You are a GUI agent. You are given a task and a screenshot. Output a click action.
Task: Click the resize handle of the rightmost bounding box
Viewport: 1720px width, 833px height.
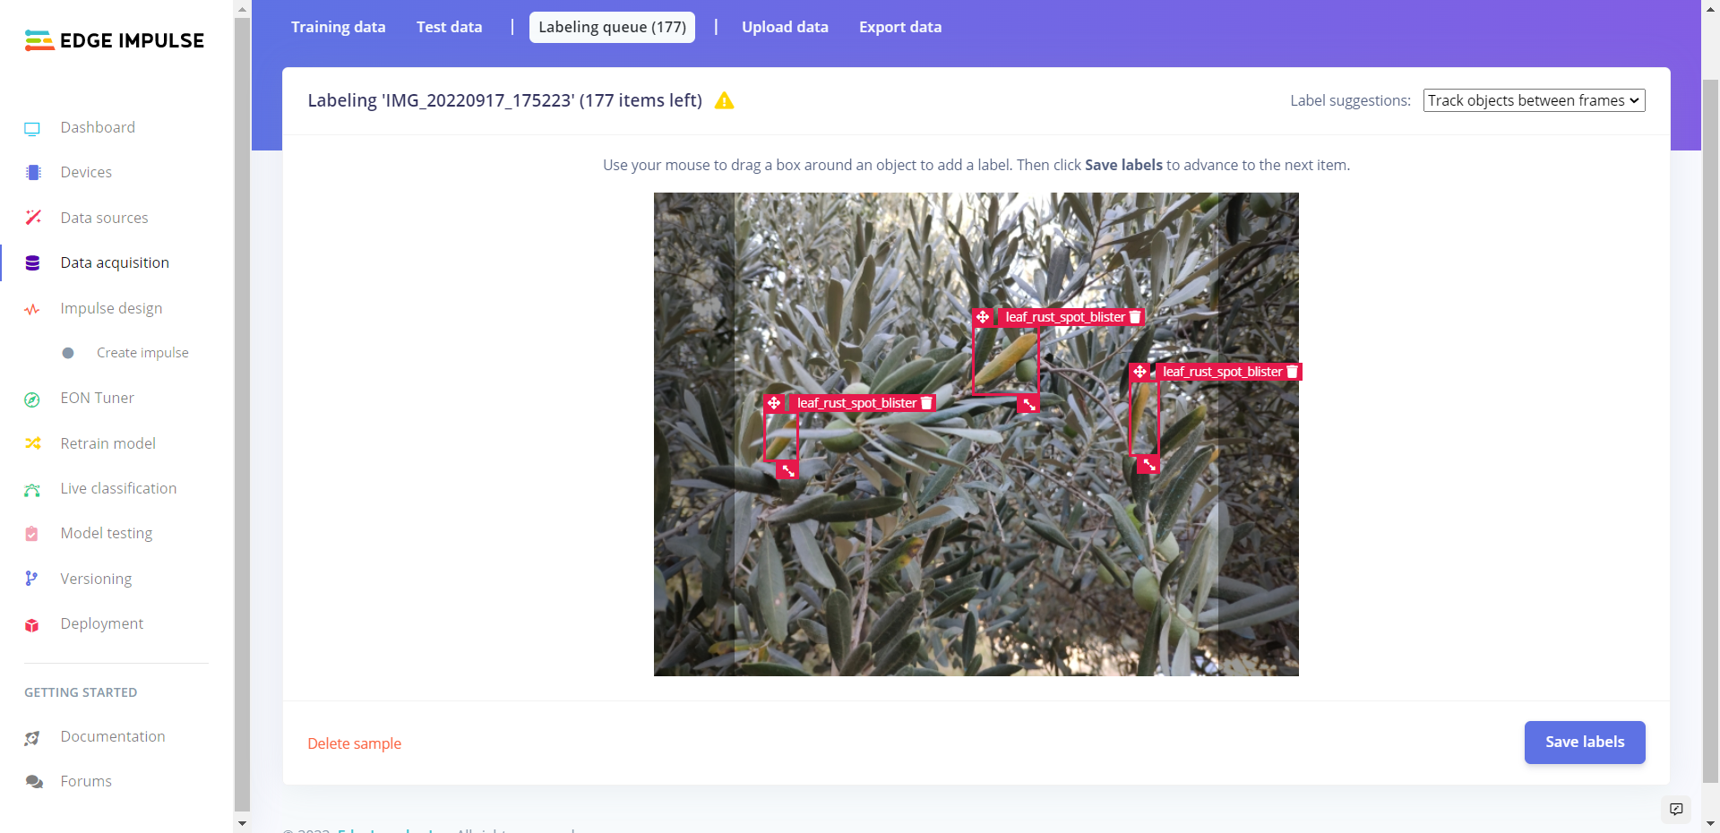click(1149, 465)
